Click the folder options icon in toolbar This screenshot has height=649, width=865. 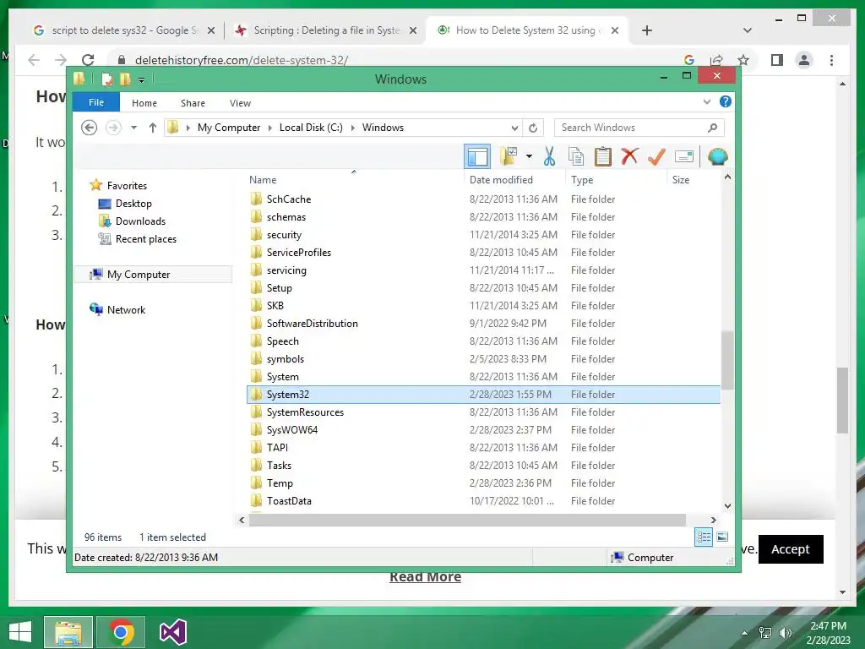508,156
